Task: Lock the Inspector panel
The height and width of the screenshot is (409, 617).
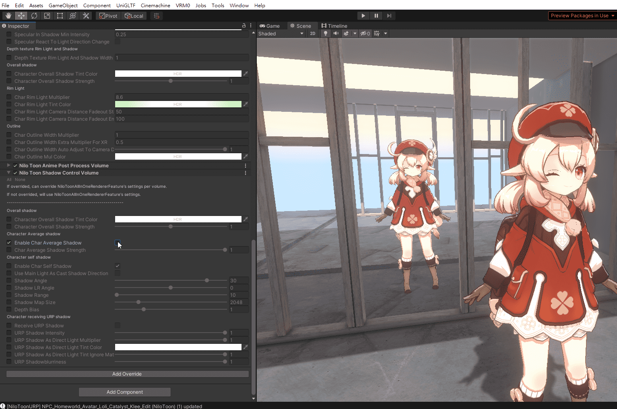Action: tap(243, 25)
